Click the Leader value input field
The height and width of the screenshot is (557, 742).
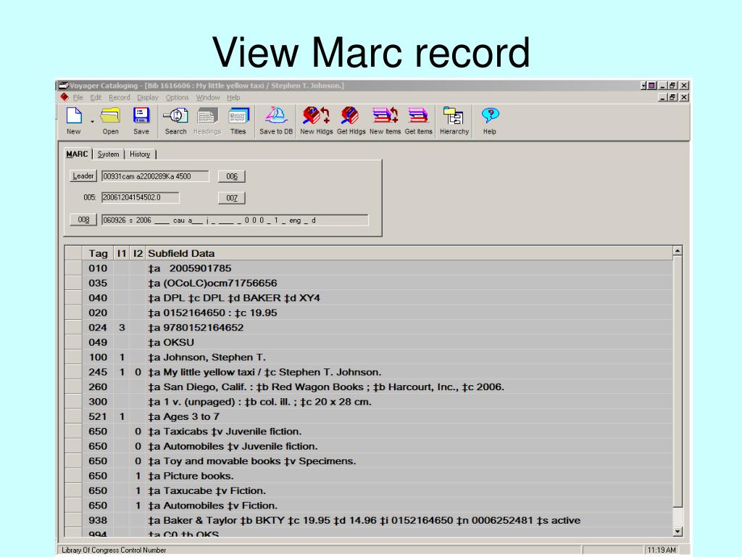point(155,176)
